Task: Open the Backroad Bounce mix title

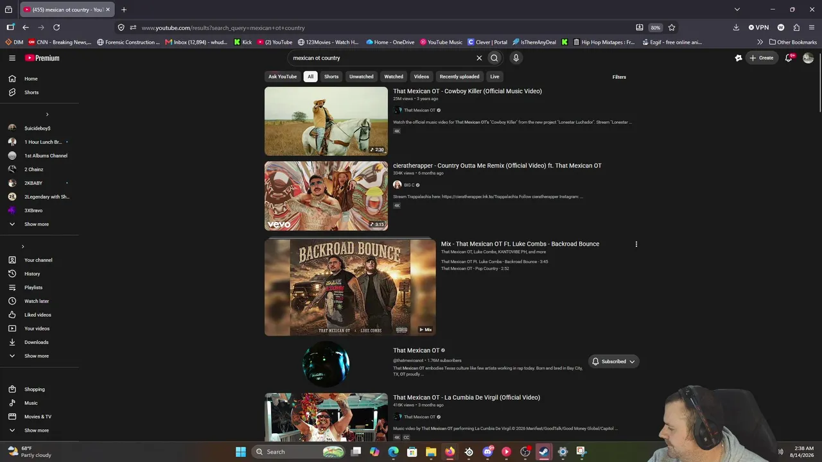Action: point(520,244)
